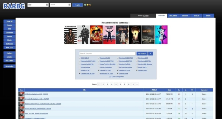The height and width of the screenshot is (119, 222).
Task: Collapse search options with the double-arrow button
Action: [150, 54]
